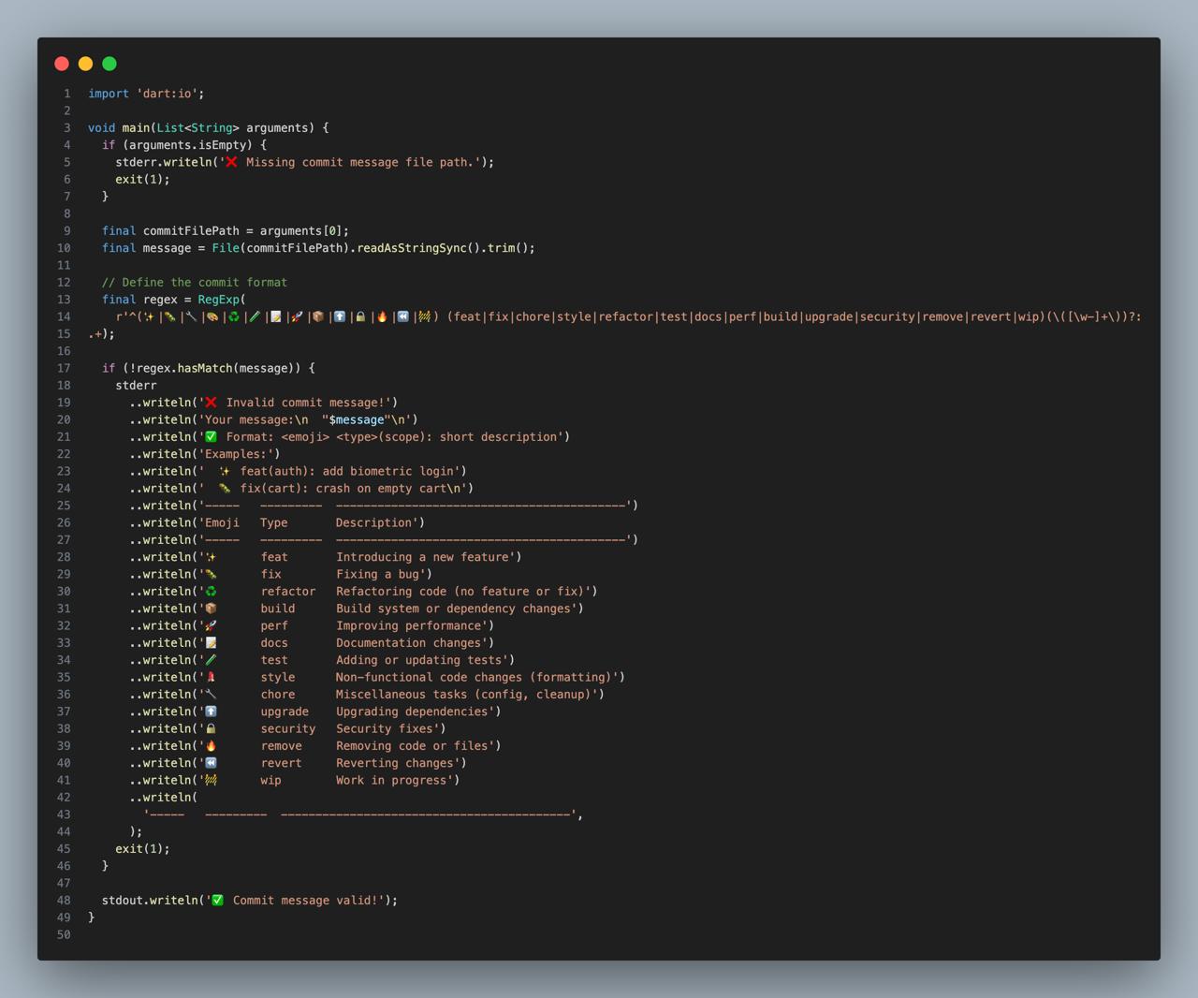1198x998 pixels.
Task: Select the recycle emoji beside refactor on line 30
Action: click(x=212, y=592)
